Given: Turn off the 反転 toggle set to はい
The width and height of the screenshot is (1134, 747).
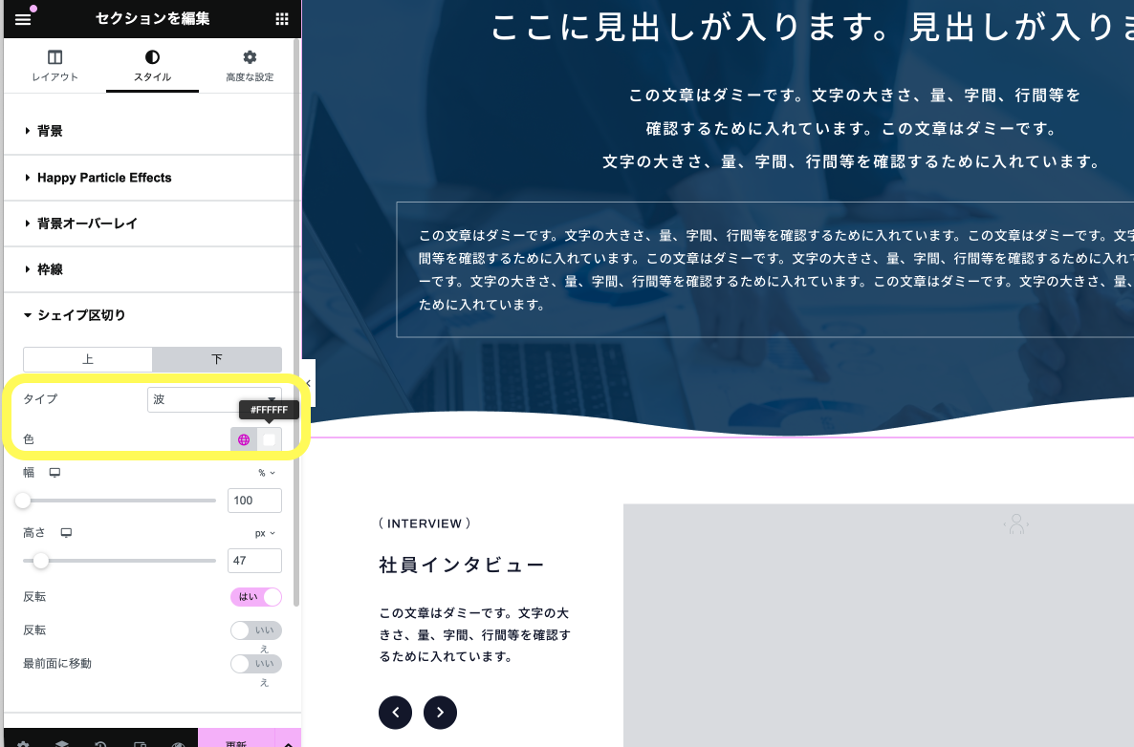Looking at the screenshot, I should coord(256,597).
